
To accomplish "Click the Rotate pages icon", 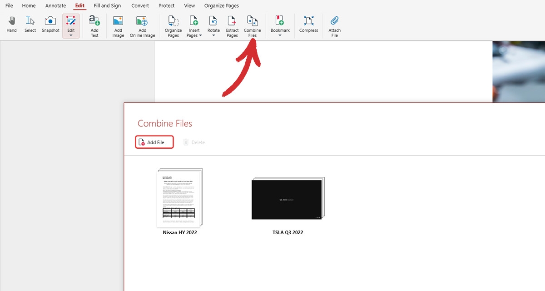I will click(213, 21).
